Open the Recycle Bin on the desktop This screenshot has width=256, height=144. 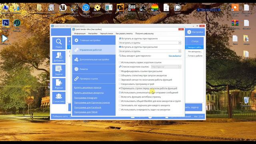[246, 100]
